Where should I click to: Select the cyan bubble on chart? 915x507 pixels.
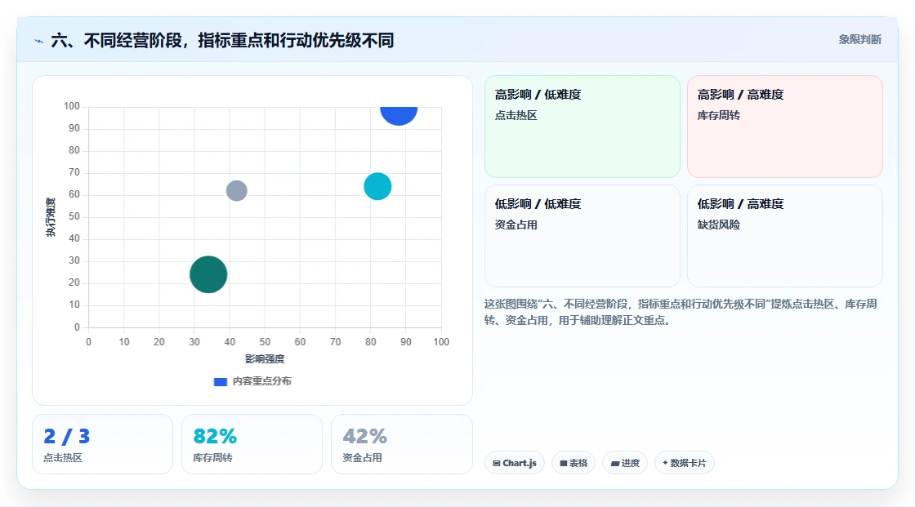[x=377, y=186]
